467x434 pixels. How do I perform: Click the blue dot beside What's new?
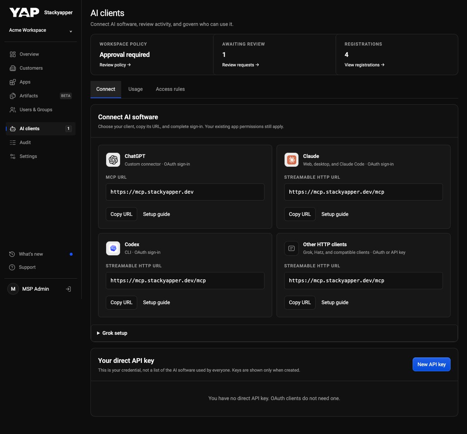pos(71,254)
